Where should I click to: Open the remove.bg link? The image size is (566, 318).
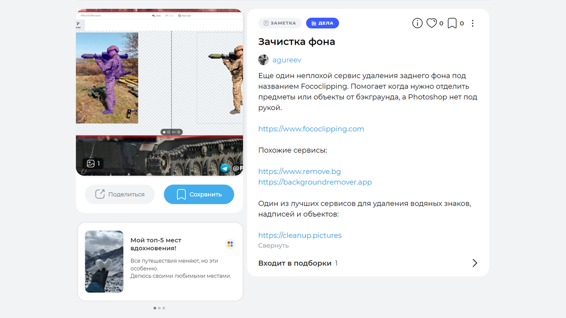(300, 171)
